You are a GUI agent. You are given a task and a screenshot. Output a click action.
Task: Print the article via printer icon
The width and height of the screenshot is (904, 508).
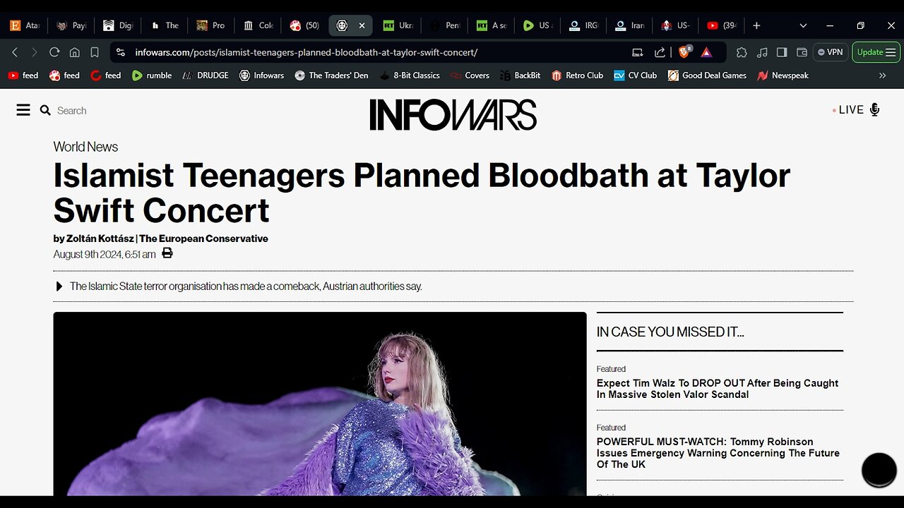tap(167, 253)
